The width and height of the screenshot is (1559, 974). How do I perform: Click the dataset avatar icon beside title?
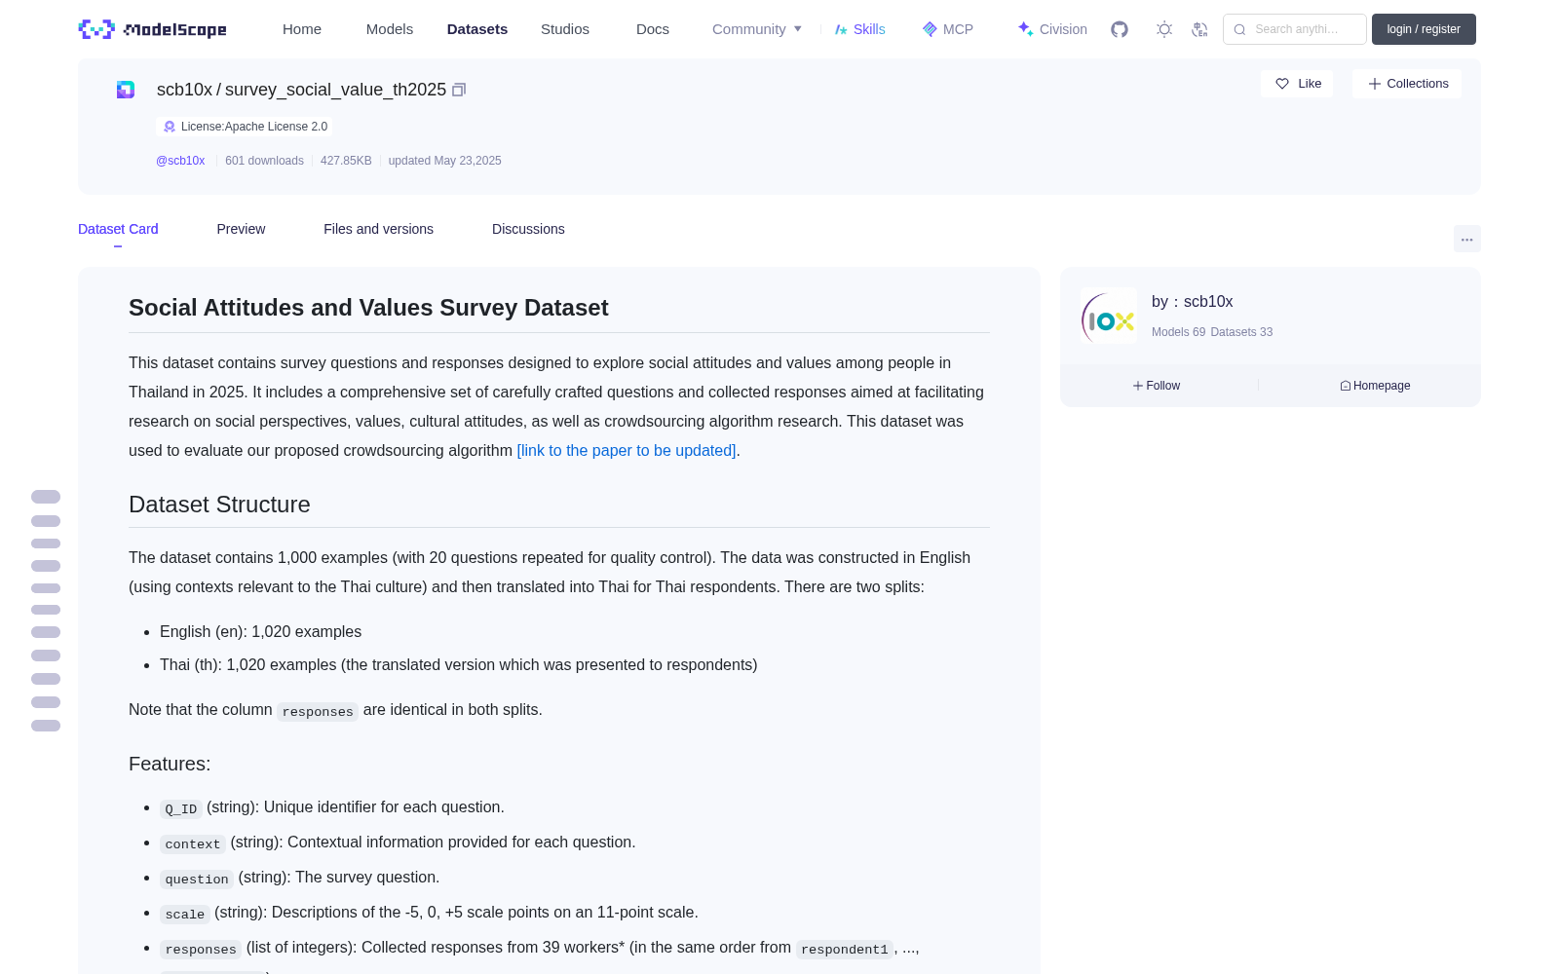point(126,90)
